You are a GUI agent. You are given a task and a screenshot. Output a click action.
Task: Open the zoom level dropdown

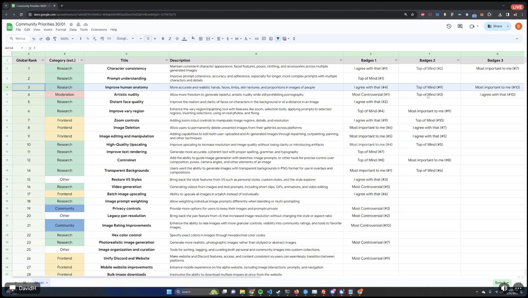point(67,38)
